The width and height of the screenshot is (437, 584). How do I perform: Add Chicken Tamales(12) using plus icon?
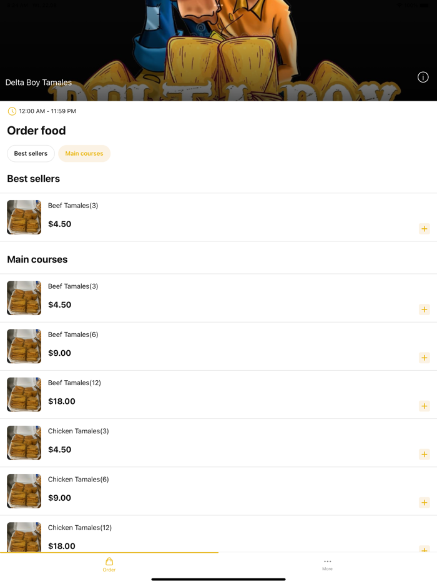[425, 549]
